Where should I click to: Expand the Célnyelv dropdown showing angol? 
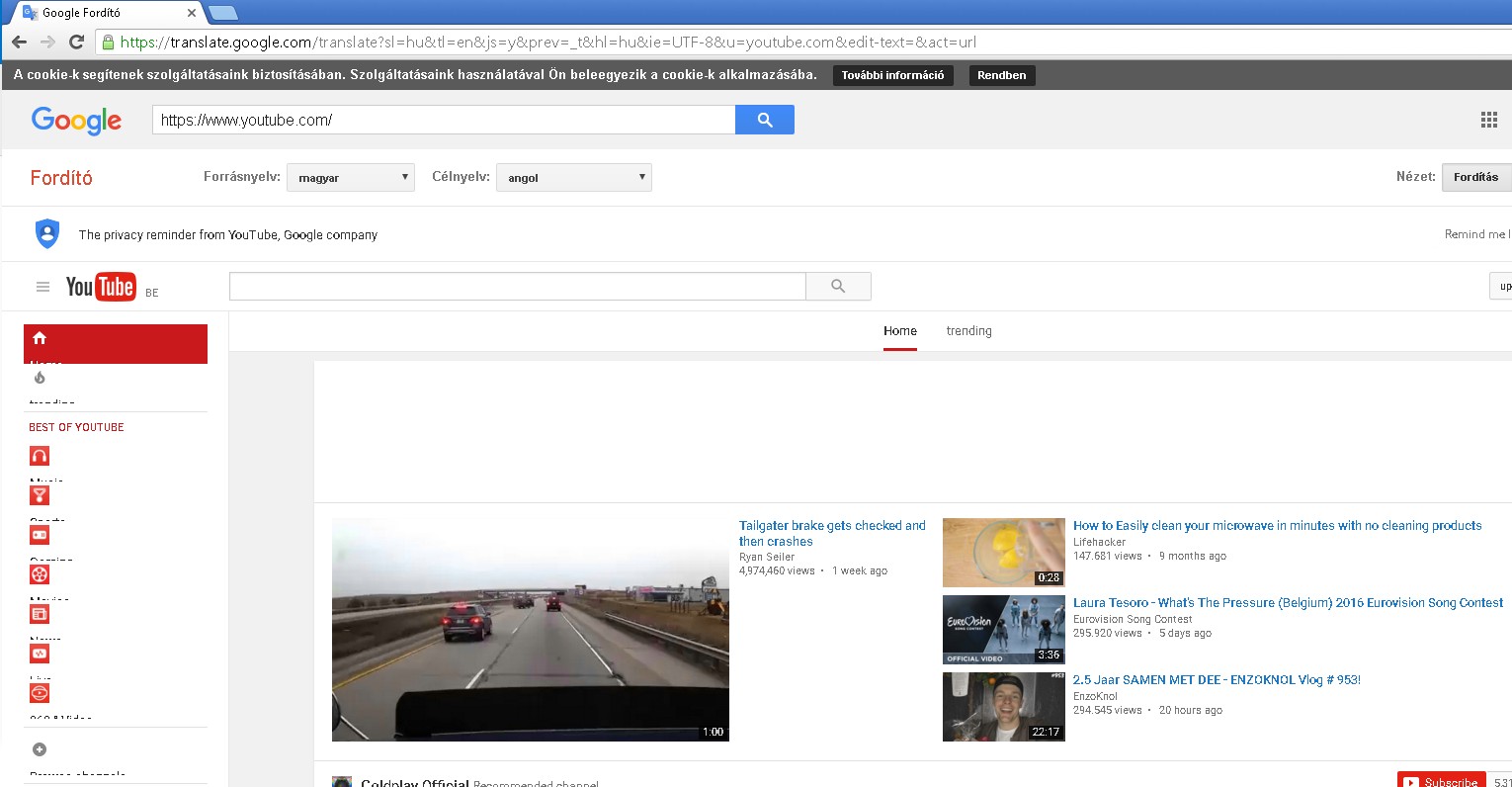pyautogui.click(x=574, y=178)
